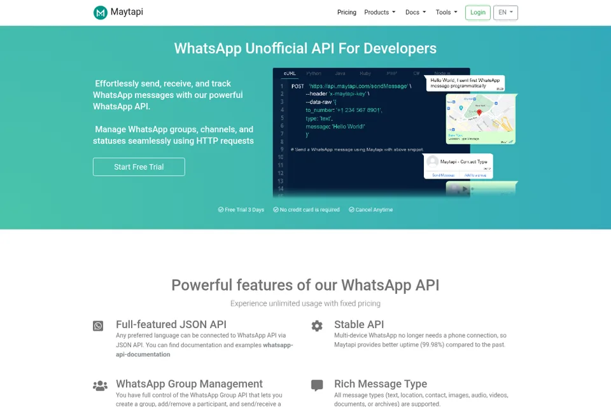611x407 pixels.
Task: Click the Rich Message Type heading
Action: (381, 384)
